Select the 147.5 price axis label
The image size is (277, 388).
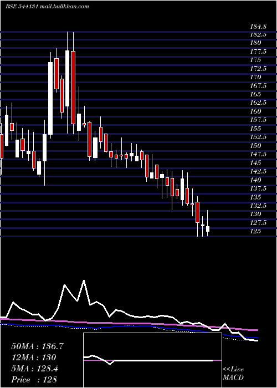click(258, 155)
